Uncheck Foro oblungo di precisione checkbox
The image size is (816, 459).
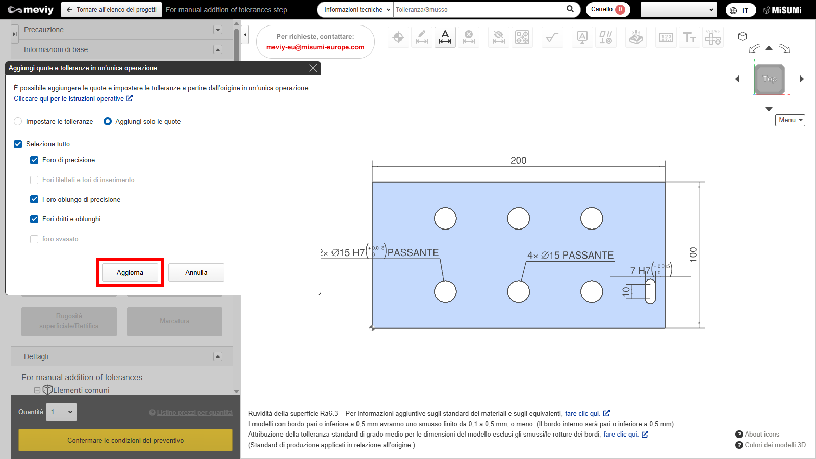click(x=34, y=199)
